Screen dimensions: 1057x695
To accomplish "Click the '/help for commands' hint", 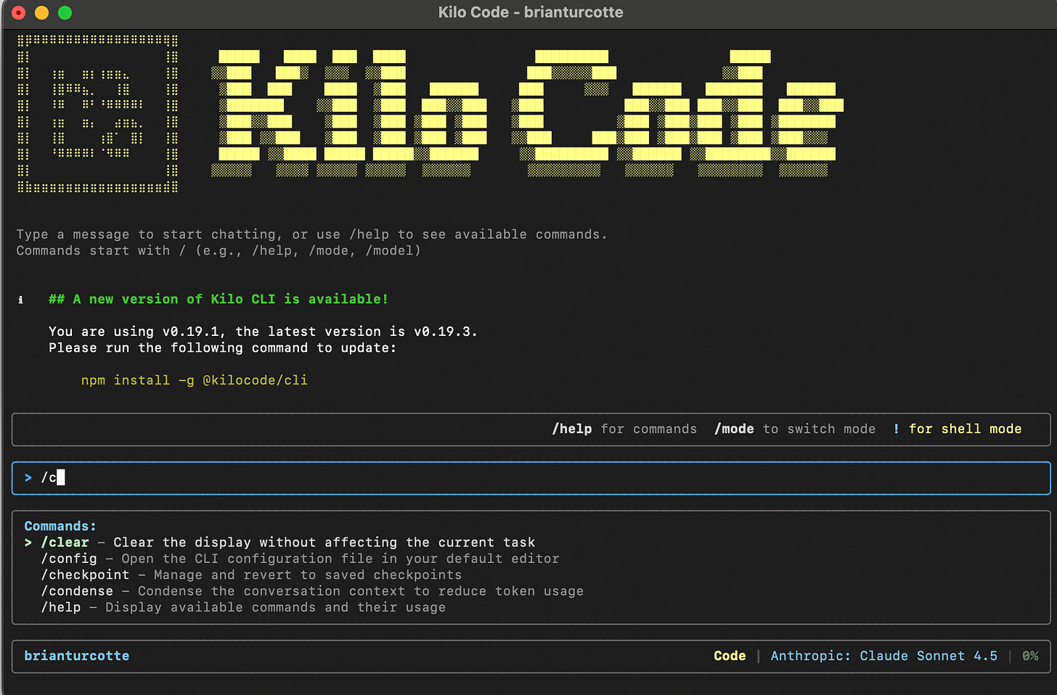I will tap(624, 429).
